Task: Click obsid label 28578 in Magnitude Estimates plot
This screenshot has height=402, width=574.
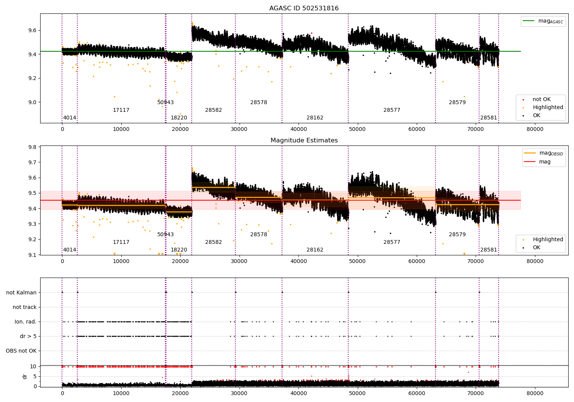Action: pyautogui.click(x=259, y=235)
